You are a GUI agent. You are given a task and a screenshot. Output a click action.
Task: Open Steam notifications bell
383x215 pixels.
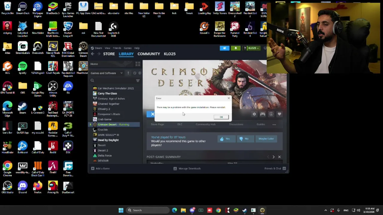(235, 48)
